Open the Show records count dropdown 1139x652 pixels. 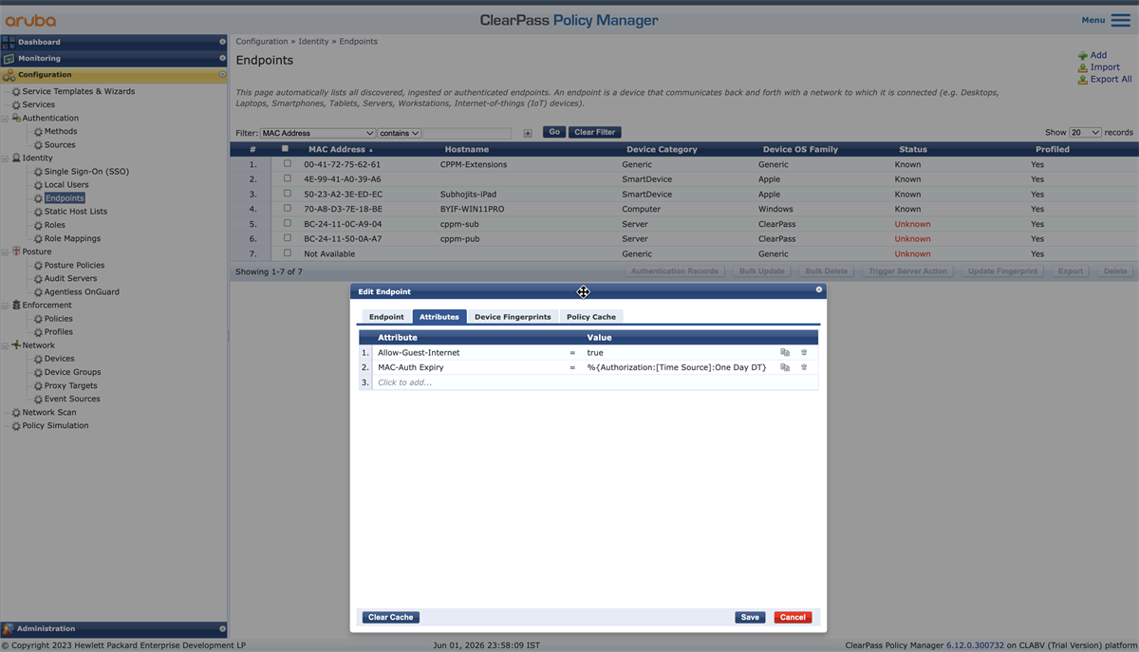click(1085, 132)
